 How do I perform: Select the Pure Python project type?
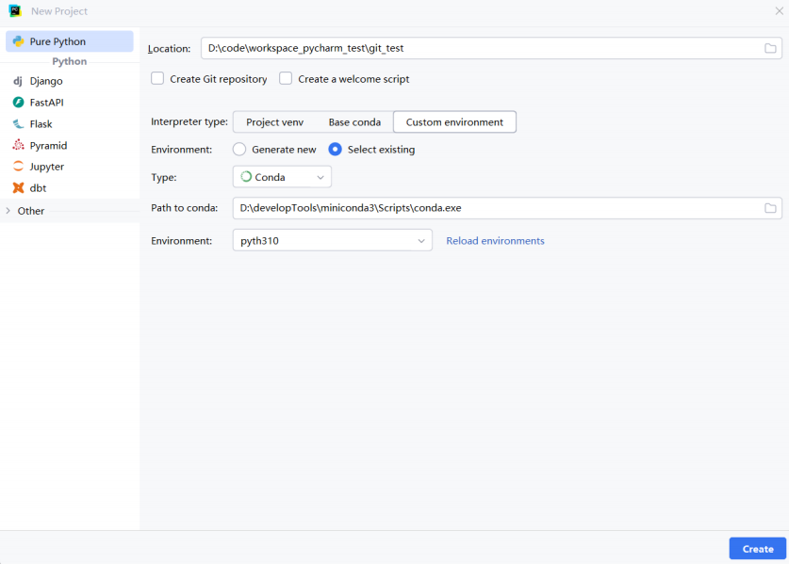pyautogui.click(x=70, y=41)
